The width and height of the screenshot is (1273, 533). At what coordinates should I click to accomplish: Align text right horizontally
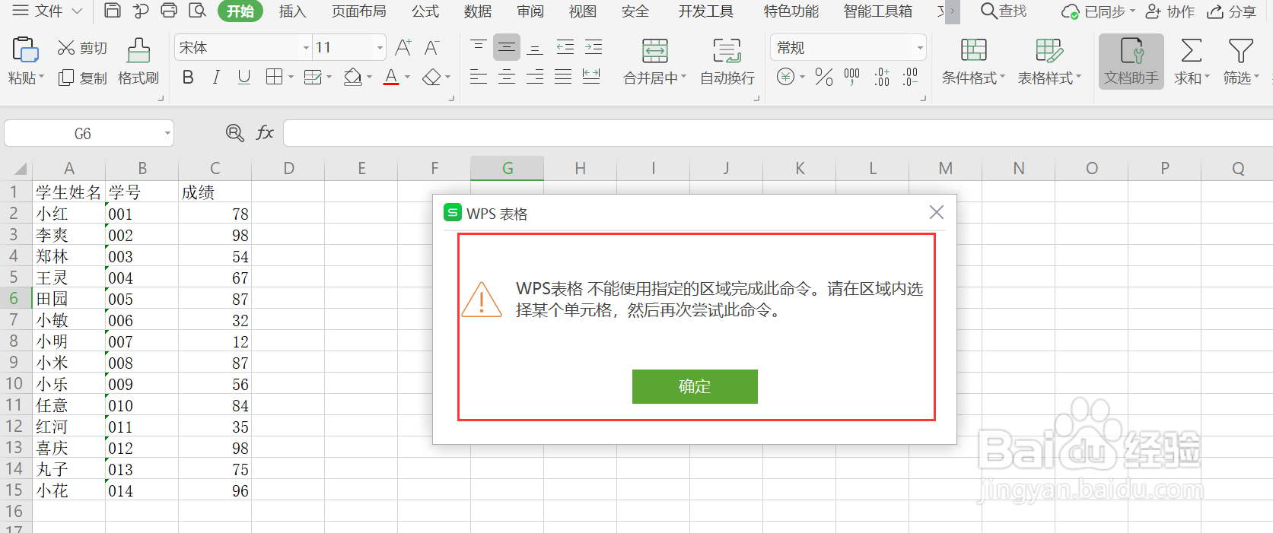click(535, 76)
